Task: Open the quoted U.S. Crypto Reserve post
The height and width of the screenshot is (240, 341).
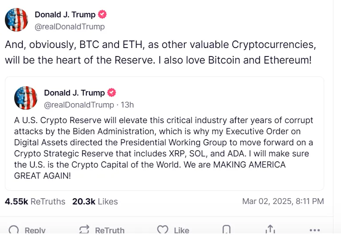Action: (x=164, y=148)
